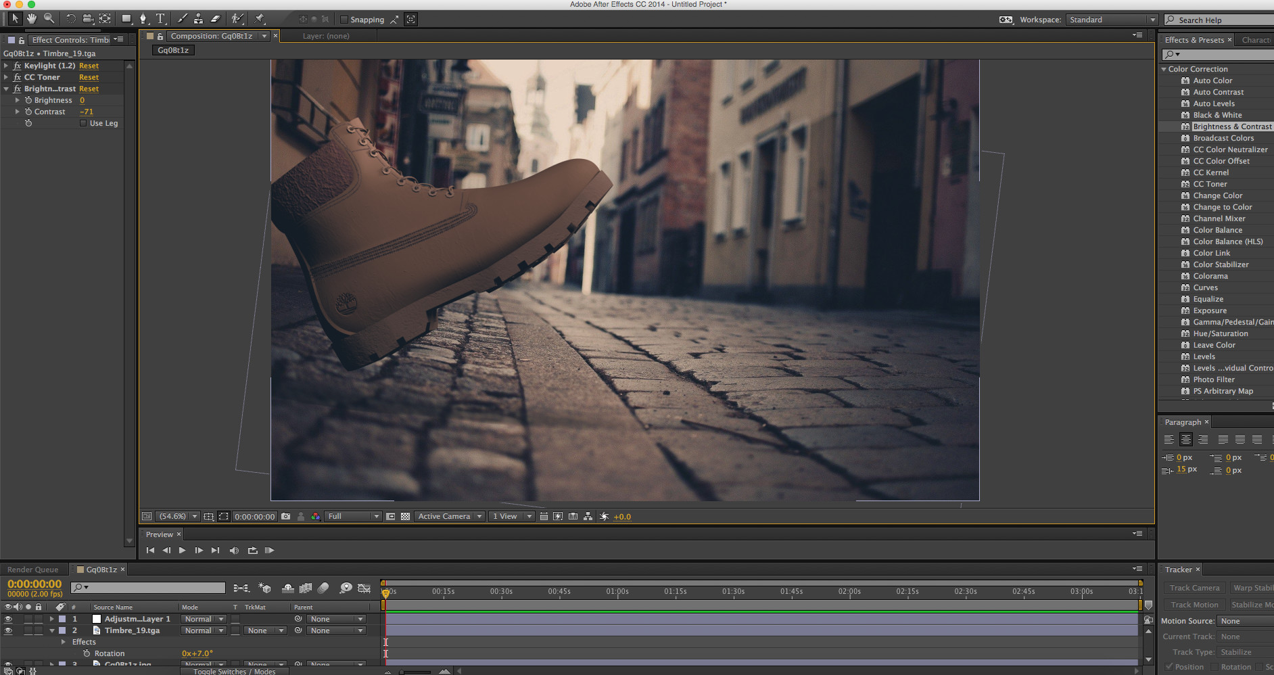
Task: Reset the CC Toner effect
Action: click(89, 78)
